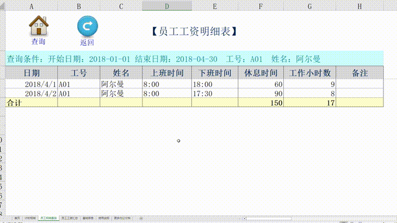Screen dimensions: 397x223
Task: Select the 备注 column header cell
Action: click(359, 73)
